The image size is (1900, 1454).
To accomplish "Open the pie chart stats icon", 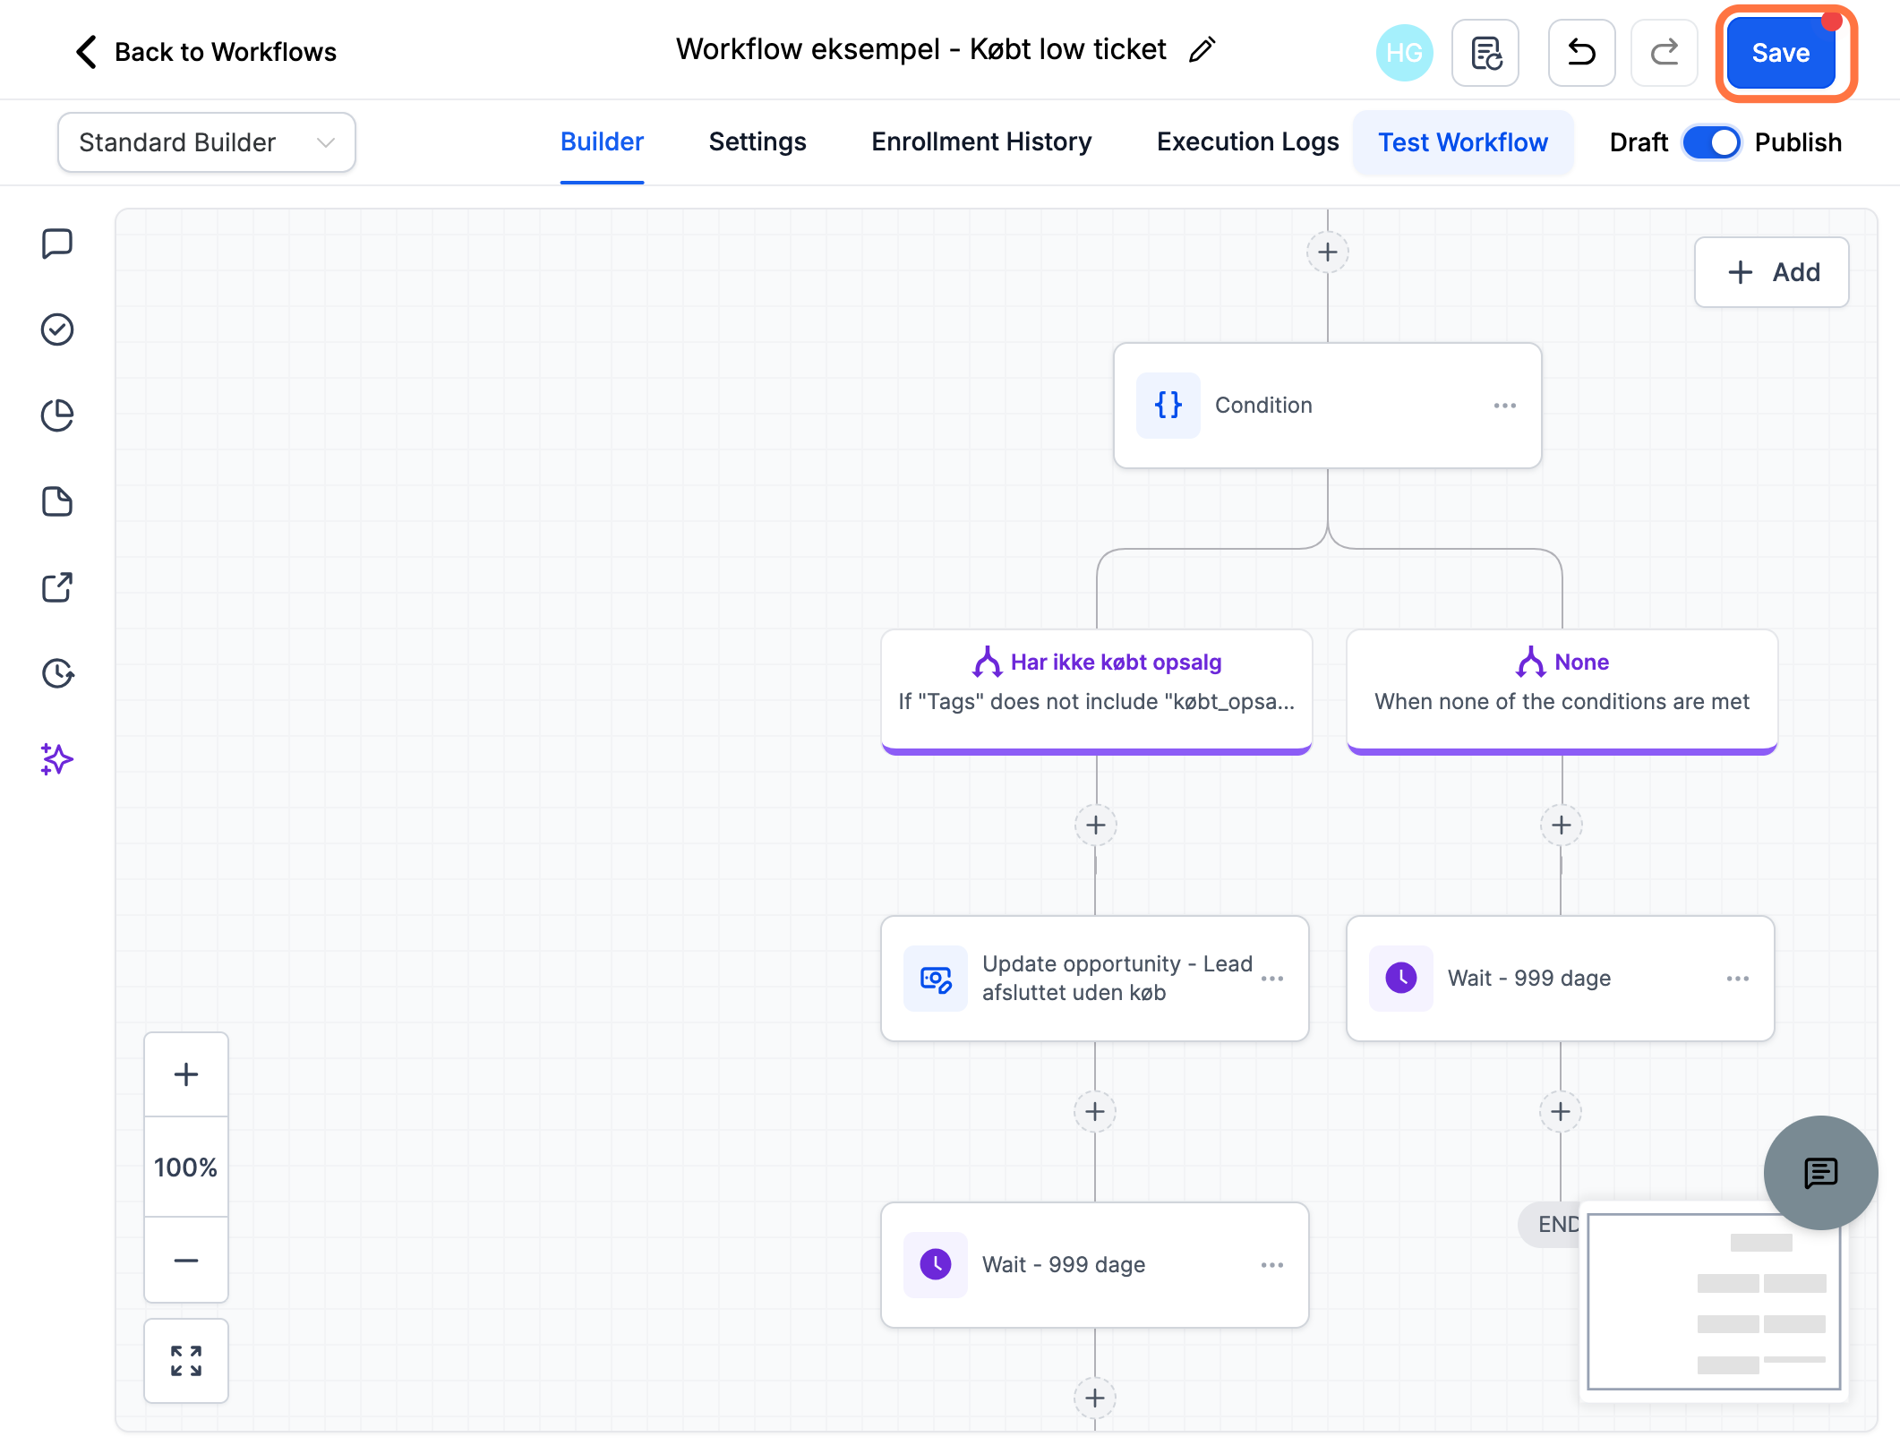I will point(57,415).
